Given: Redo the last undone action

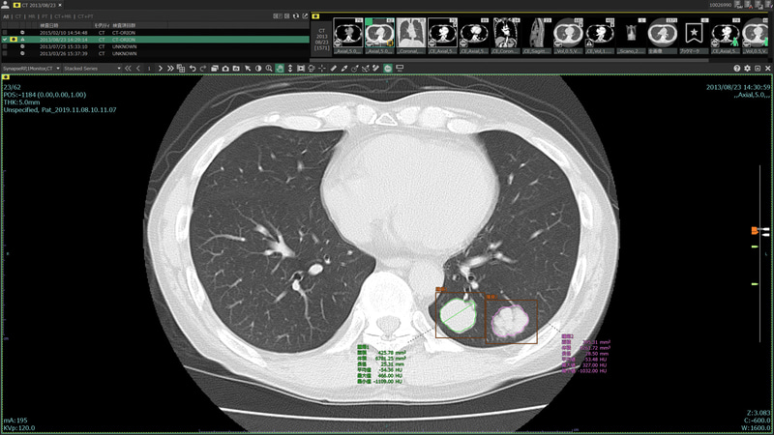Looking at the screenshot, I should coord(203,68).
